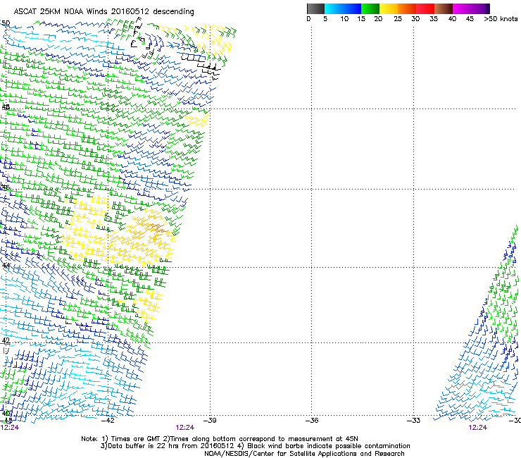Click the '-33' longitude axis label

414,420
